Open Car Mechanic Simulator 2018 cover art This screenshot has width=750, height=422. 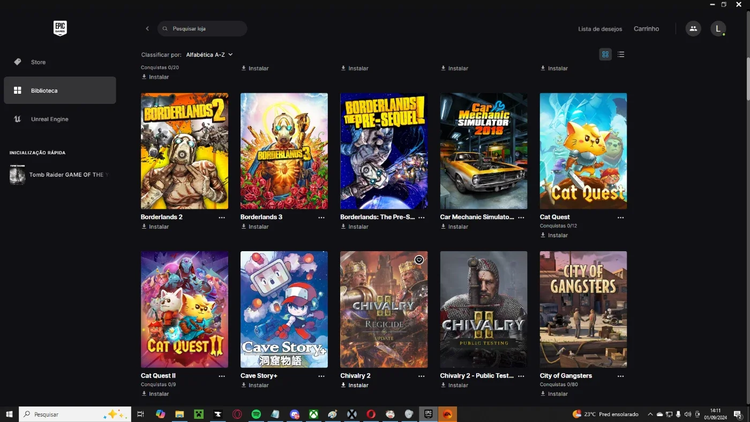tap(484, 151)
